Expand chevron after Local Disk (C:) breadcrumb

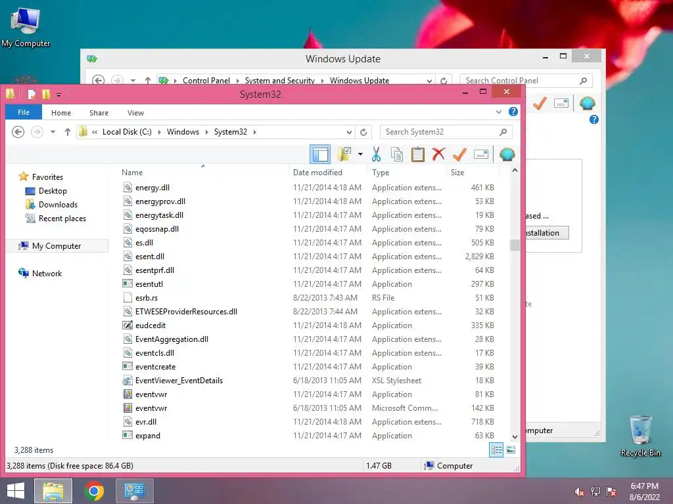point(159,132)
